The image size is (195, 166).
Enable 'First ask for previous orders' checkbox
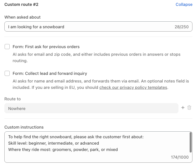click(7, 47)
